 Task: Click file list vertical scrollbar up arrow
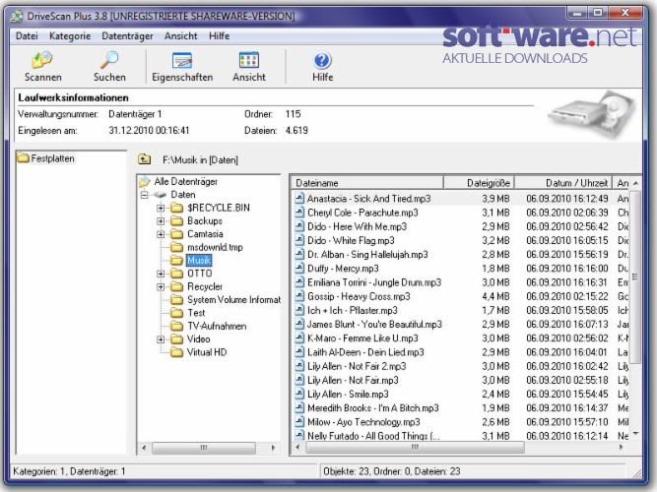[636, 183]
